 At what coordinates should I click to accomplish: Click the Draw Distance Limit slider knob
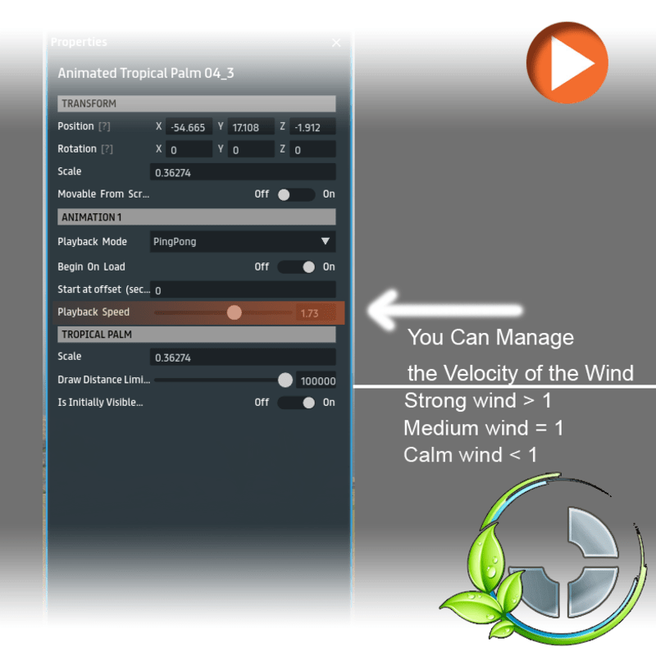pos(285,380)
